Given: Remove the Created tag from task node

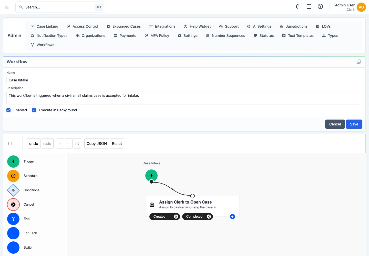Looking at the screenshot, I should point(176,217).
